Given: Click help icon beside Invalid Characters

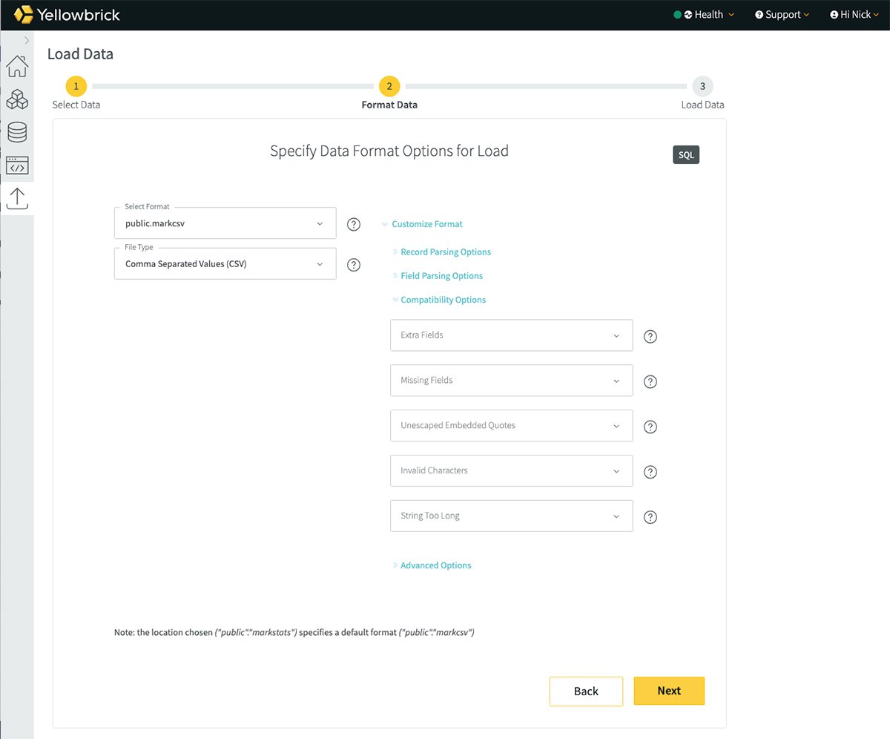Looking at the screenshot, I should 650,472.
